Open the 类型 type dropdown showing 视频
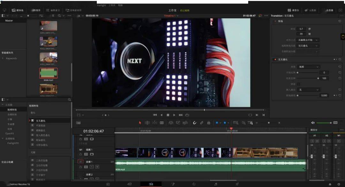This screenshot has height=187, width=345. pyautogui.click(x=309, y=67)
